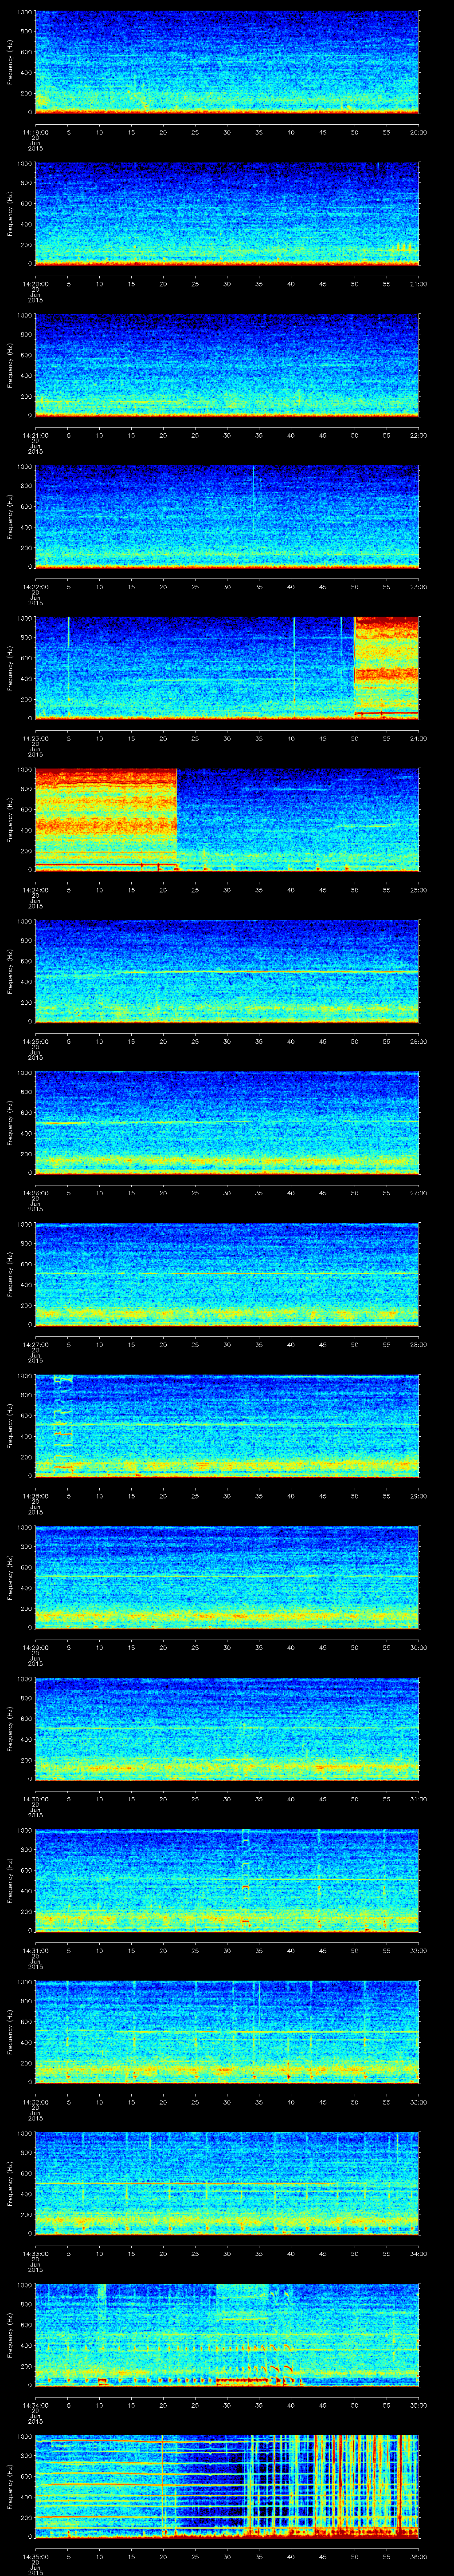
Task: Click the spectrogram panel starting at 14:33:00
Action: [227, 2183]
